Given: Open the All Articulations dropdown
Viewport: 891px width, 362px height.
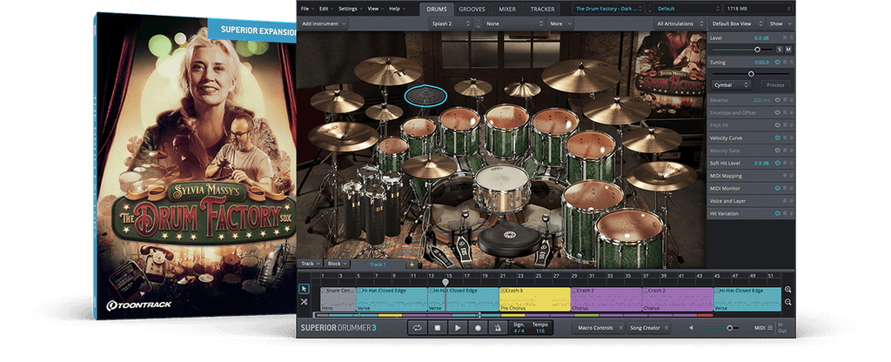Looking at the screenshot, I should tap(679, 23).
